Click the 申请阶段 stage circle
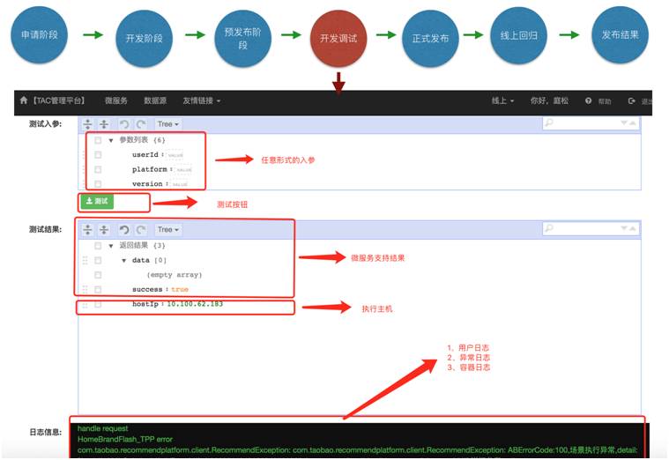669x460 pixels. click(x=40, y=35)
